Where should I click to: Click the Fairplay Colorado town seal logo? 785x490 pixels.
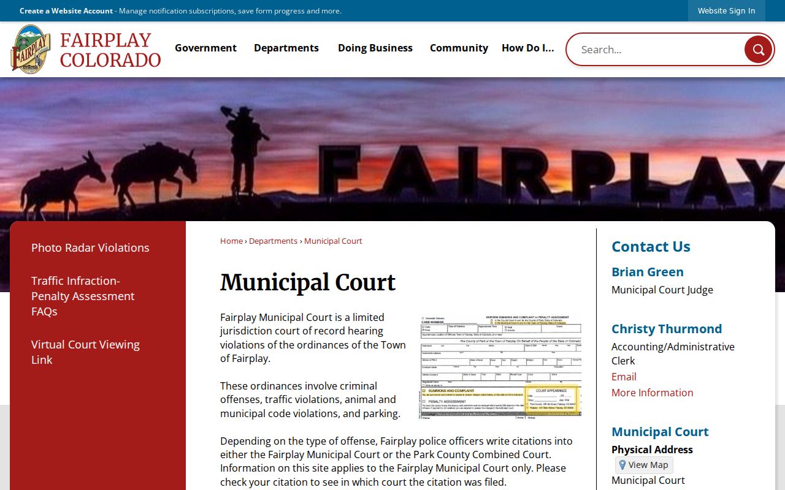click(31, 49)
